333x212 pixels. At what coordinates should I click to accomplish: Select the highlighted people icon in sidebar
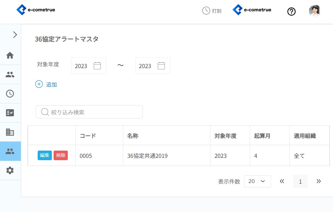coord(10,151)
